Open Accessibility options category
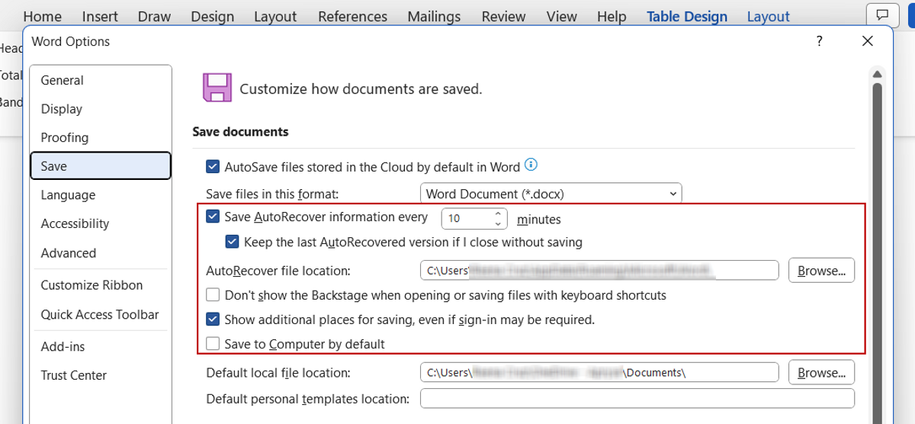The height and width of the screenshot is (424, 915). pos(101,223)
